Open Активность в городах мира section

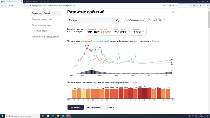[x=46, y=37]
